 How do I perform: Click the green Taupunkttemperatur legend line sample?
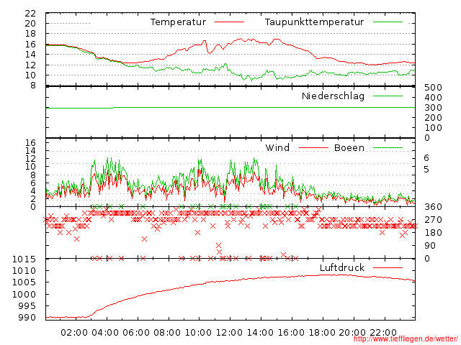(x=388, y=22)
